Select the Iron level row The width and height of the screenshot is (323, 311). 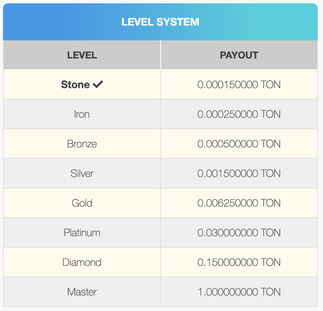click(82, 114)
